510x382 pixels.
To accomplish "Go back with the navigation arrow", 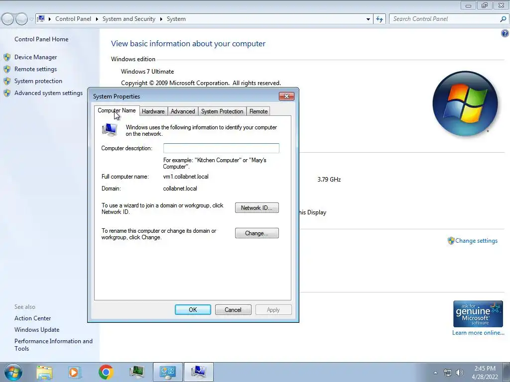I will (x=8, y=19).
